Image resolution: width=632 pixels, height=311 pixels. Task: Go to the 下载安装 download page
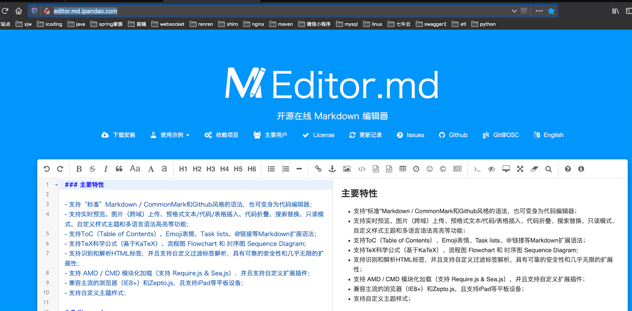[x=118, y=135]
